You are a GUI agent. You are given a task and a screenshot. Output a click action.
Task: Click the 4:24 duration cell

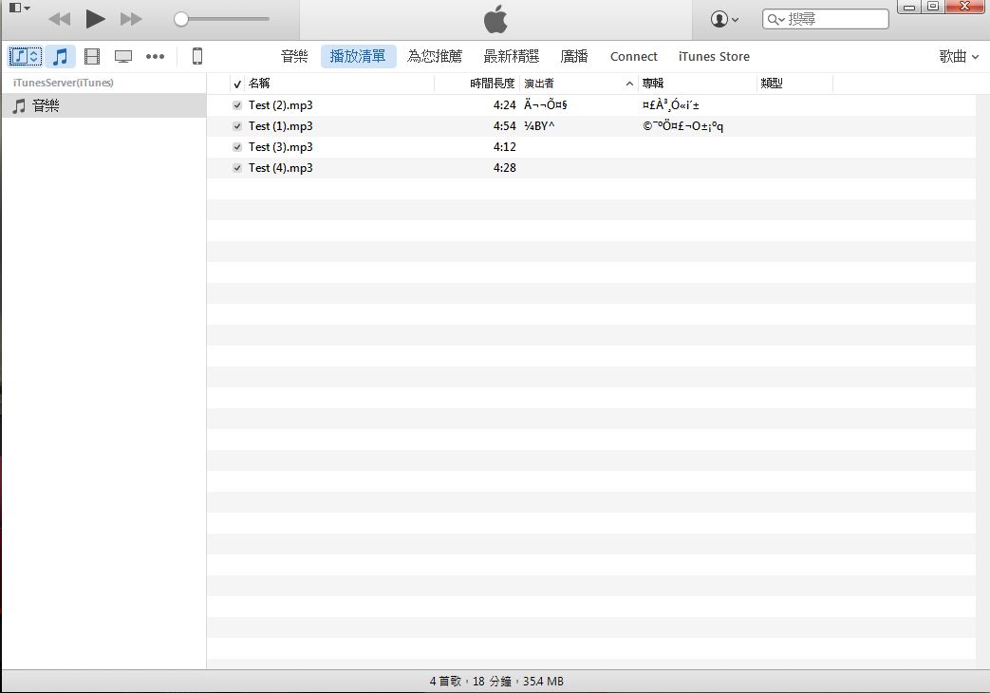[504, 105]
